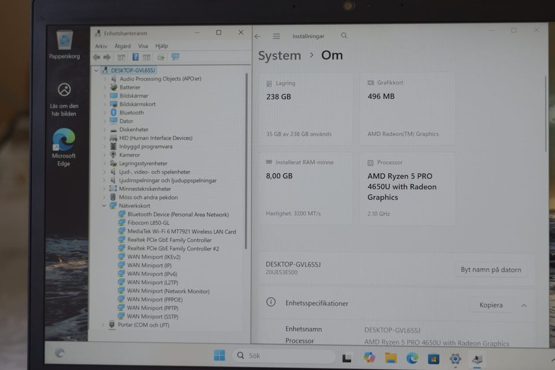
Task: Select 'Lagringsstyrenheter' category
Action: coord(143,163)
